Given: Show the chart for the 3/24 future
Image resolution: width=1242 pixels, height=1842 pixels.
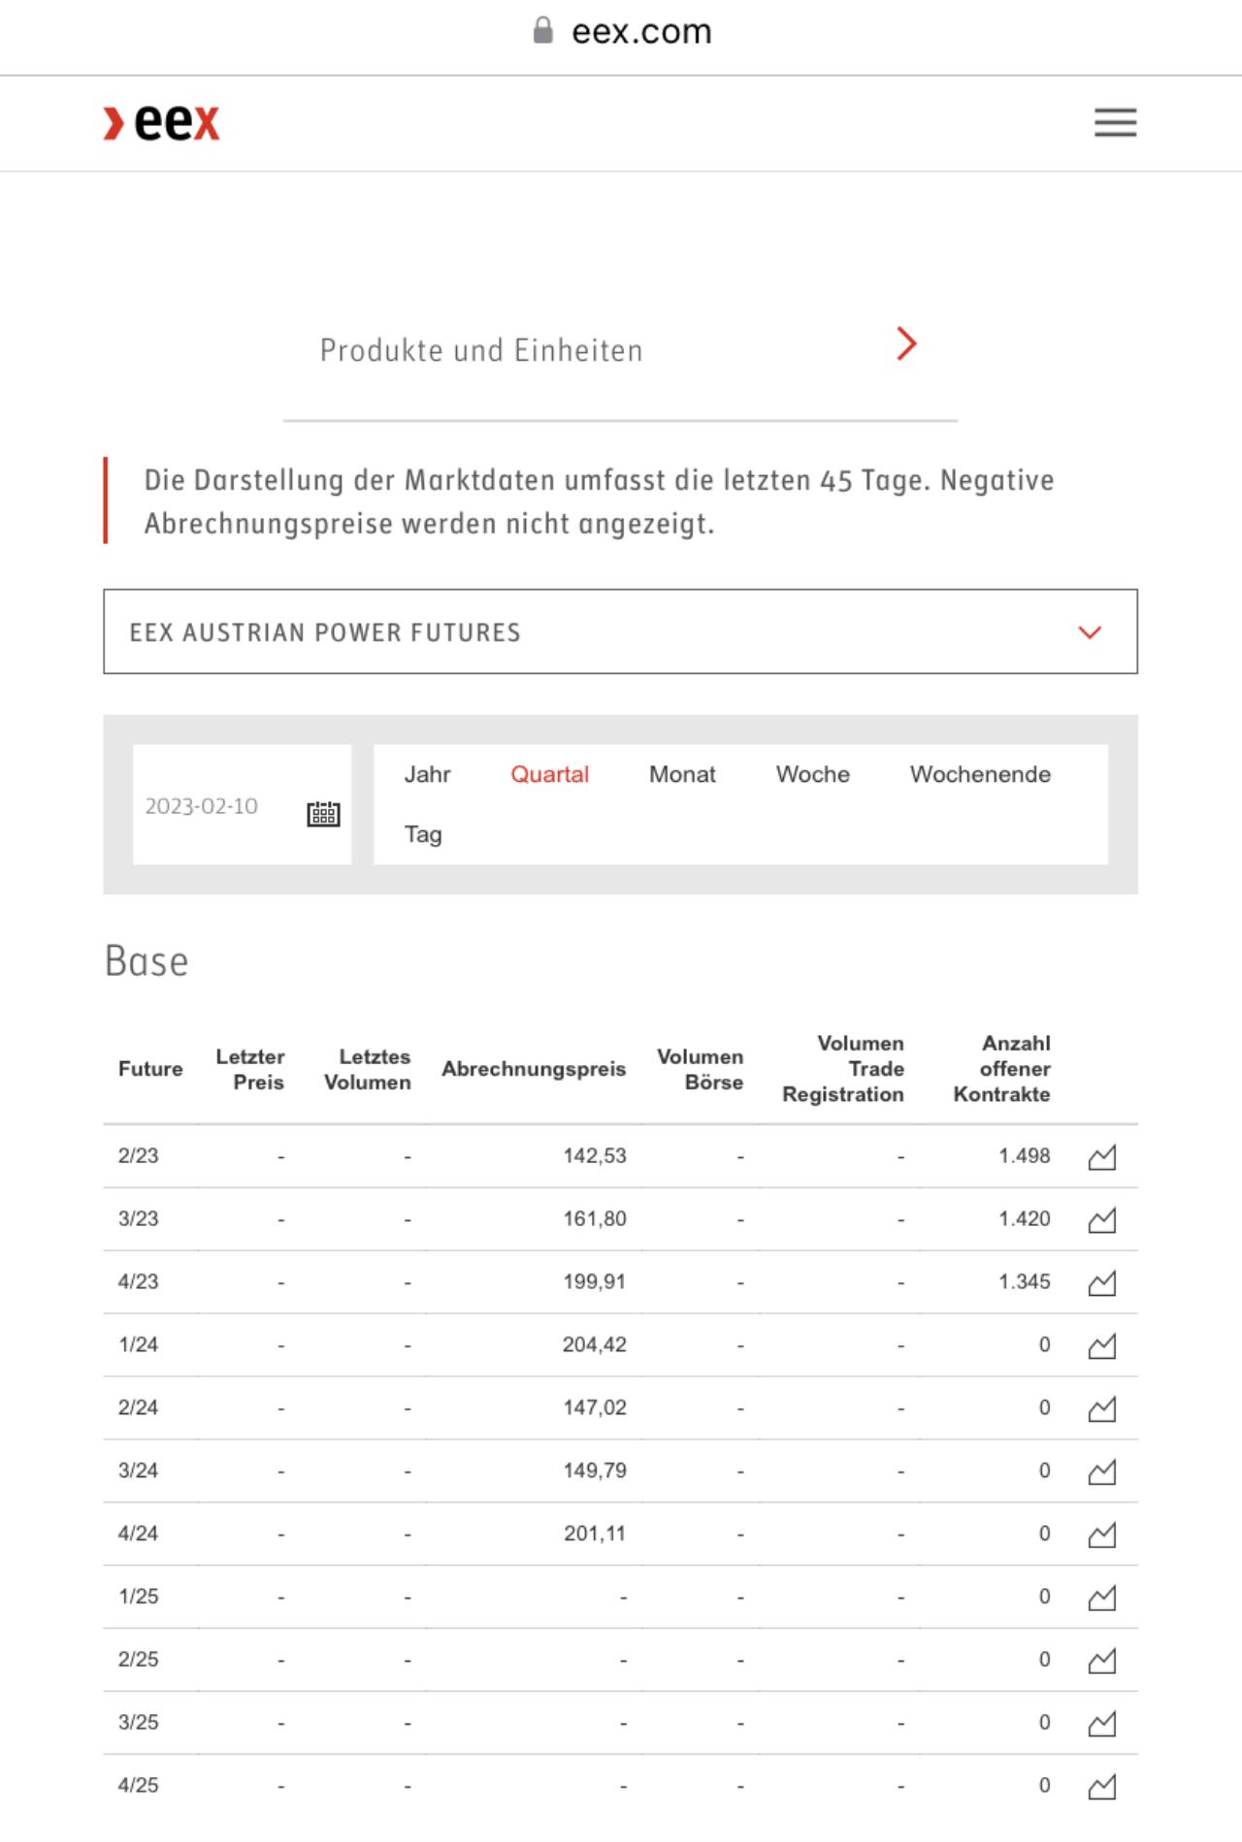Looking at the screenshot, I should (x=1102, y=1471).
